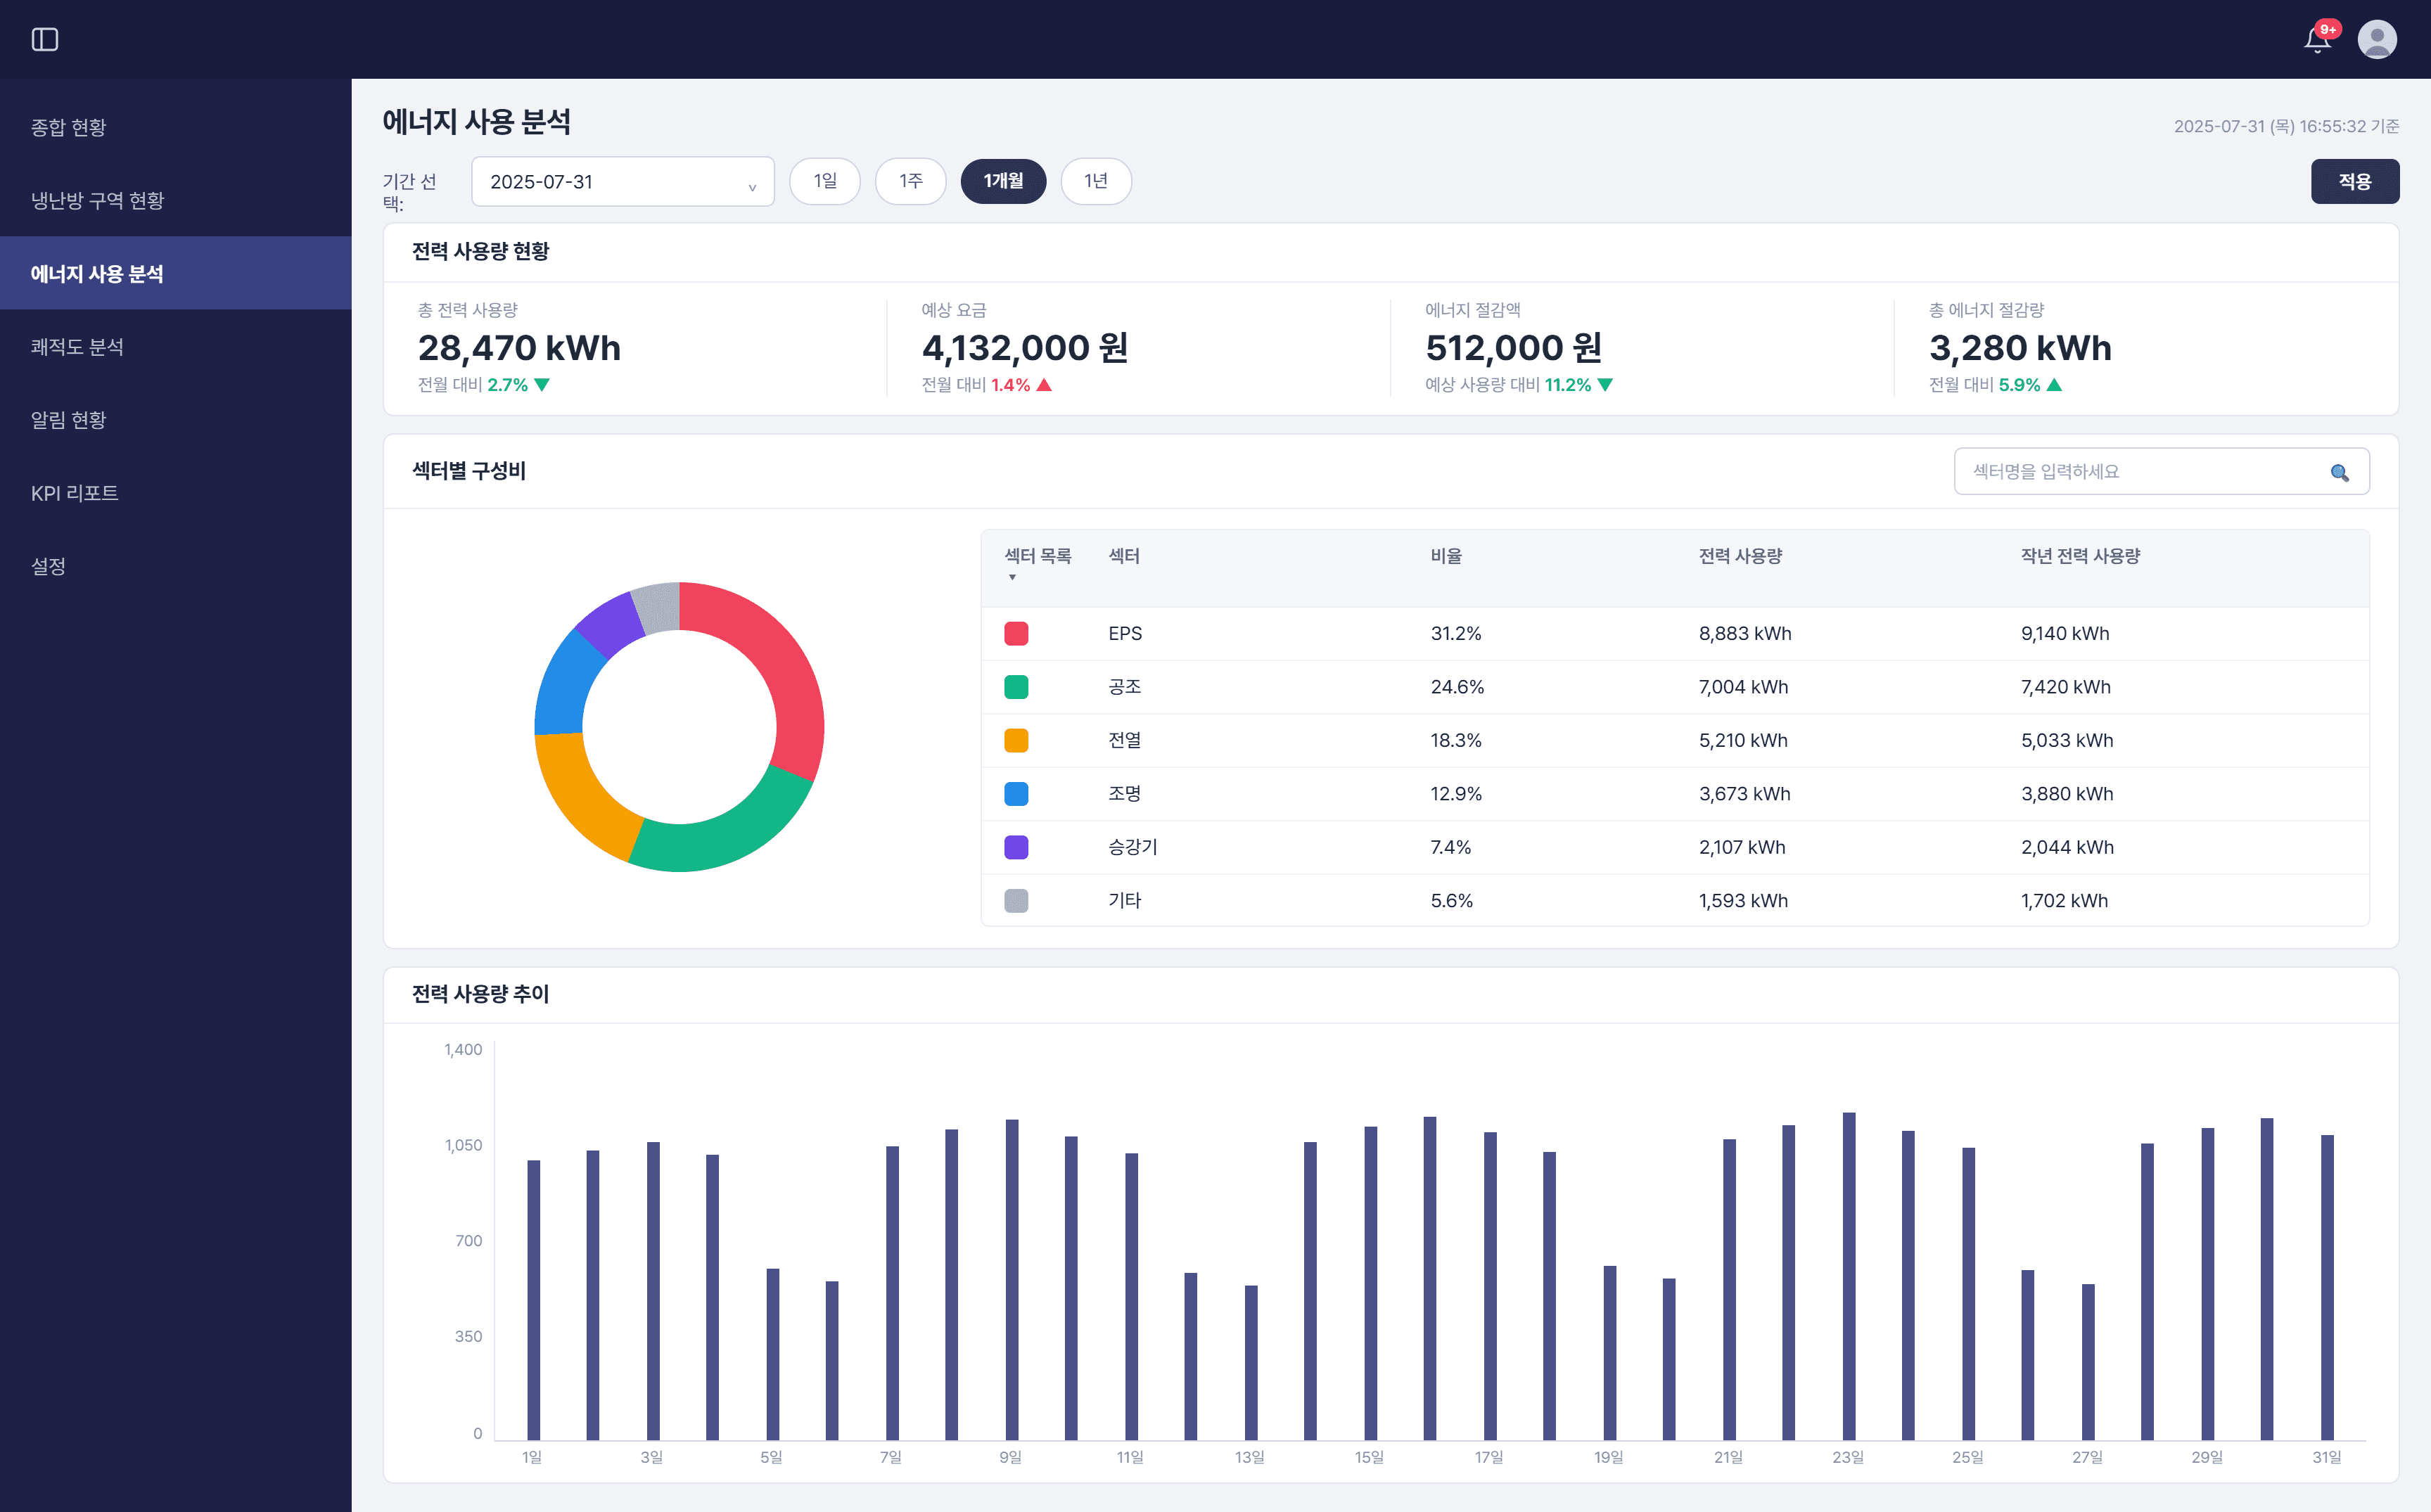Go to 냉난방 구역 현황 menu
The height and width of the screenshot is (1512, 2431).
point(176,200)
